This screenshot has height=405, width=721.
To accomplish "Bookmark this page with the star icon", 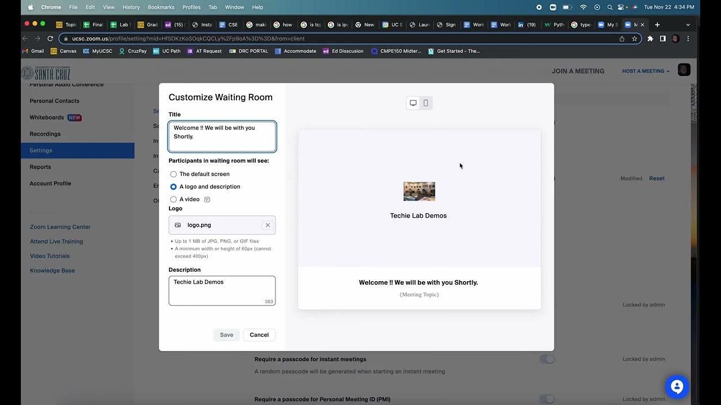I will 634,39.
